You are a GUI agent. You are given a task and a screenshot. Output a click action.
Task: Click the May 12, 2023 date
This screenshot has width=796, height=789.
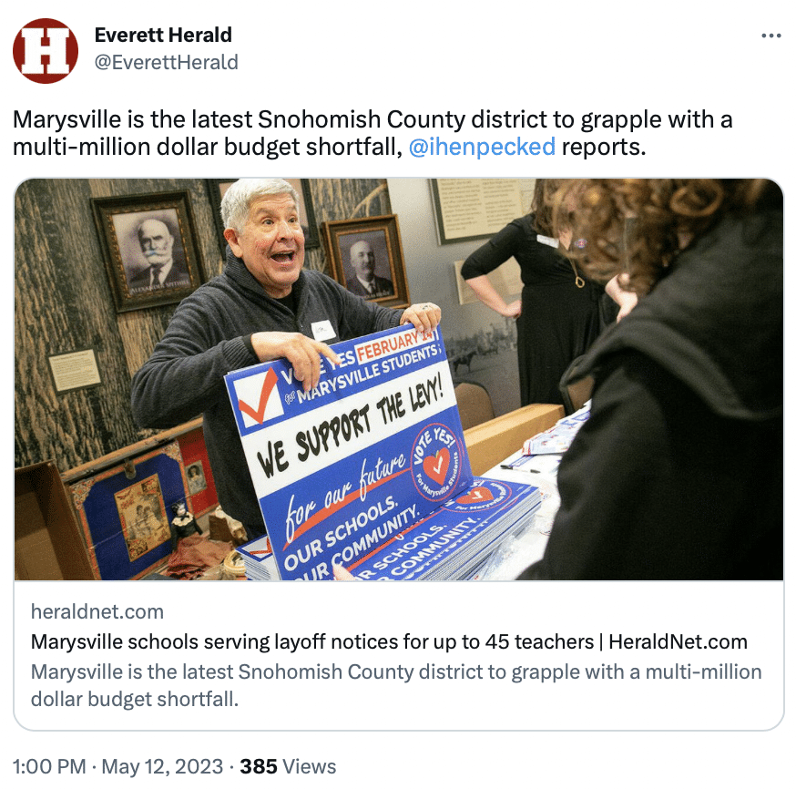point(162,766)
